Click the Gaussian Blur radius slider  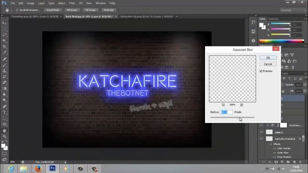pos(232,117)
